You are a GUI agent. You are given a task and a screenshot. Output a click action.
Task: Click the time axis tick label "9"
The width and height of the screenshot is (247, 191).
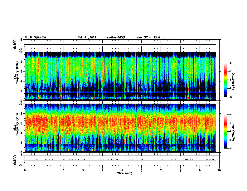point(200,170)
